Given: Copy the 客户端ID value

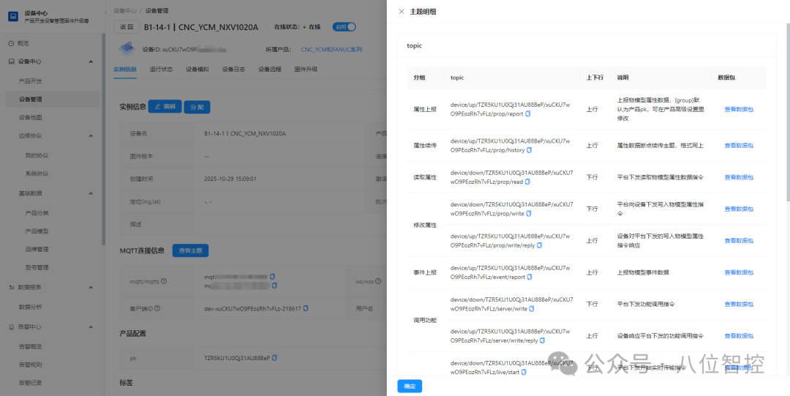Looking at the screenshot, I should point(306,308).
